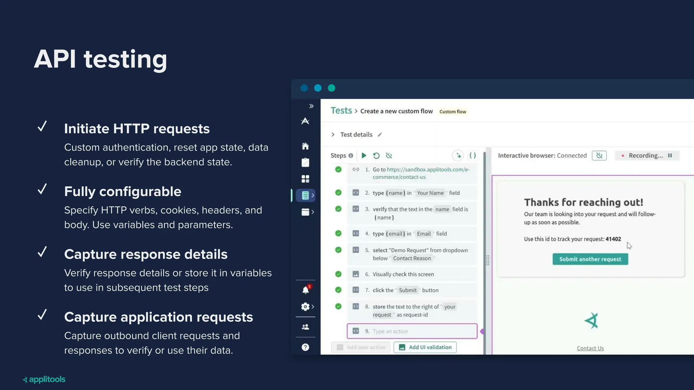Image resolution: width=694 pixels, height=390 pixels.
Task: Select step 4 type email in Email field
Action: coord(412,234)
